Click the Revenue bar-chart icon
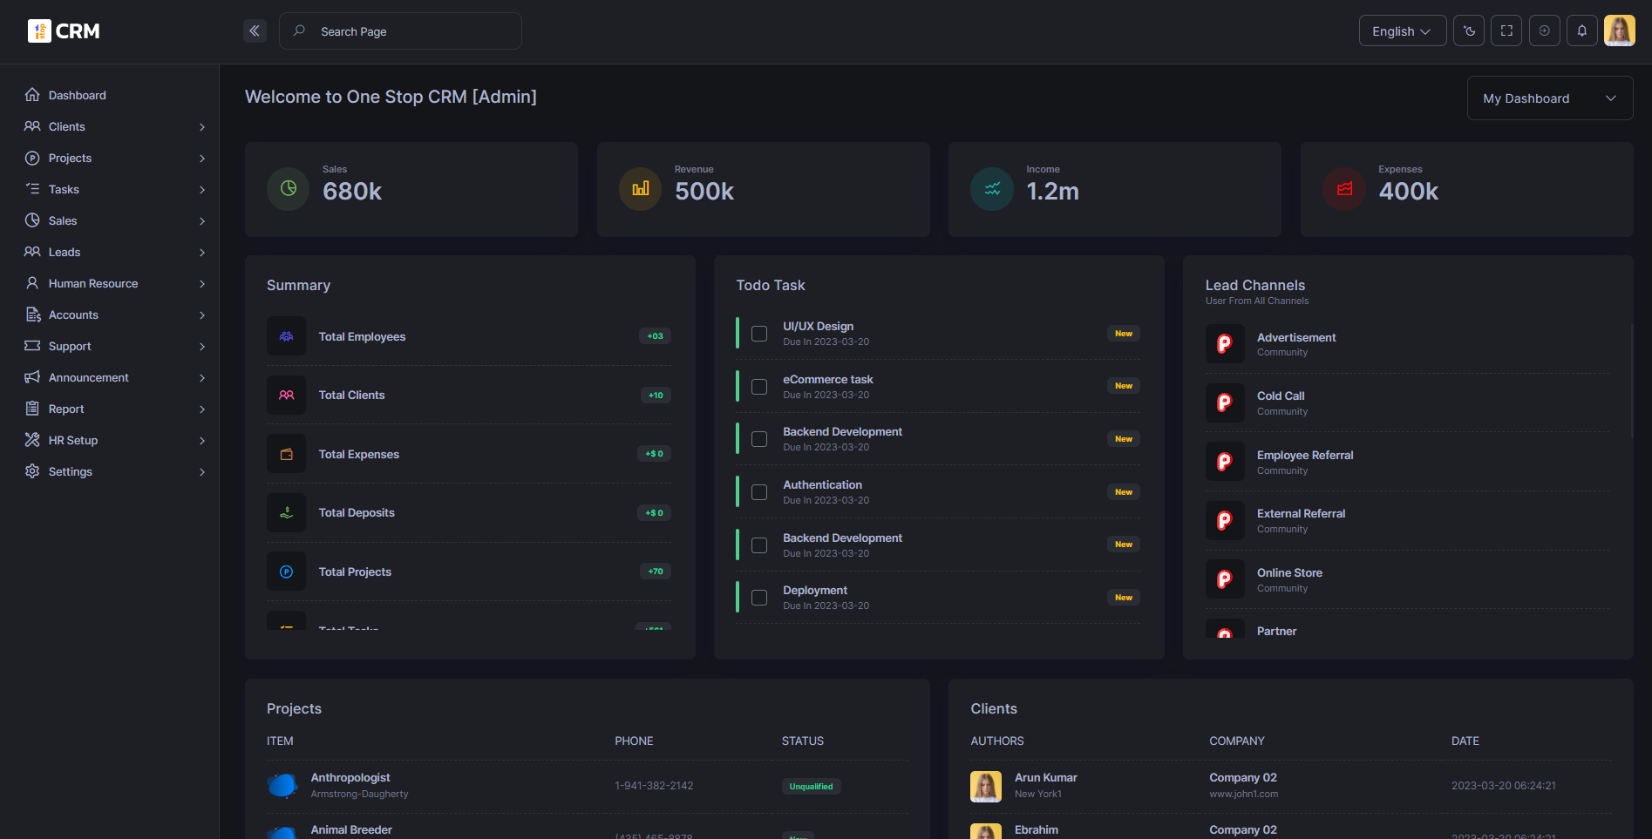Screen dimensions: 1652x839 tap(640, 189)
